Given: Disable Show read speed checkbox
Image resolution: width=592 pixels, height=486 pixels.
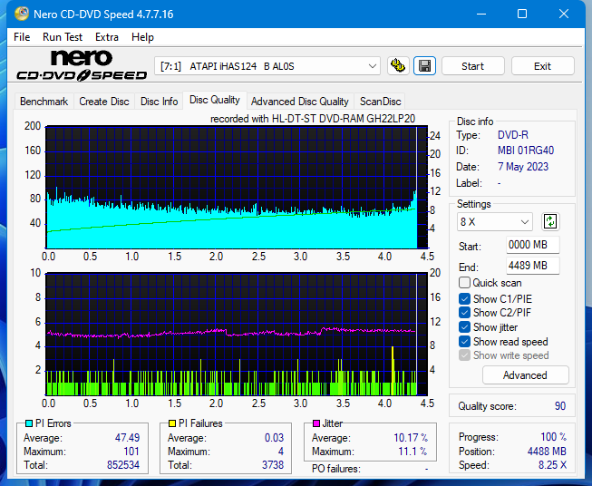Looking at the screenshot, I should (x=465, y=342).
